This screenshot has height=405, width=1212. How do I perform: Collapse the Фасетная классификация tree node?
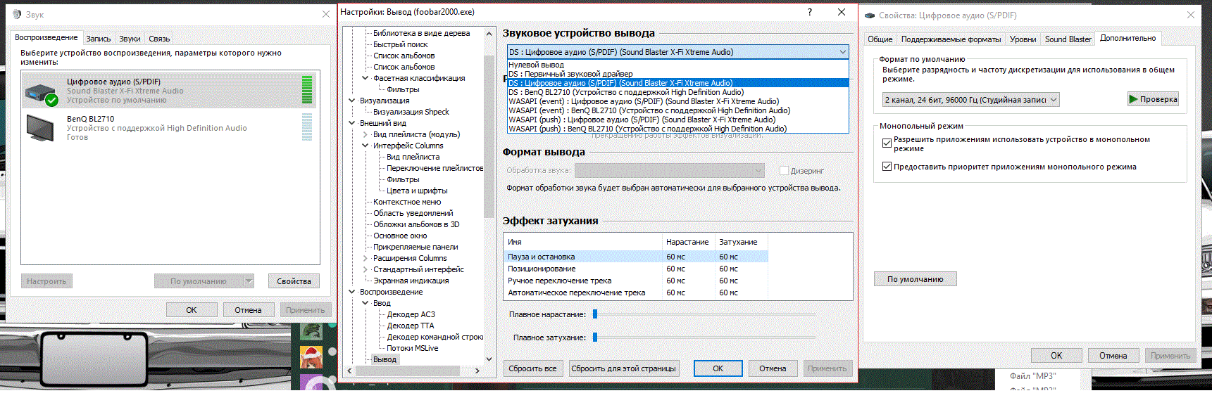click(366, 78)
